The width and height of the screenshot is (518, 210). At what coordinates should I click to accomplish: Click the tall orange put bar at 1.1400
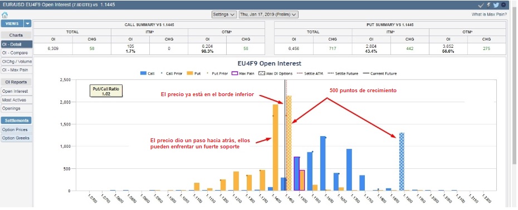[275, 147]
